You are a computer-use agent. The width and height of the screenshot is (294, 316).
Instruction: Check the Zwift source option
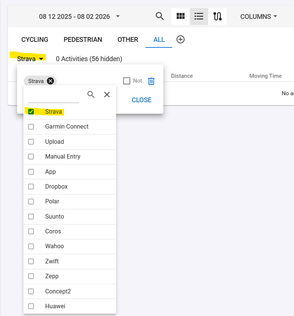click(31, 261)
